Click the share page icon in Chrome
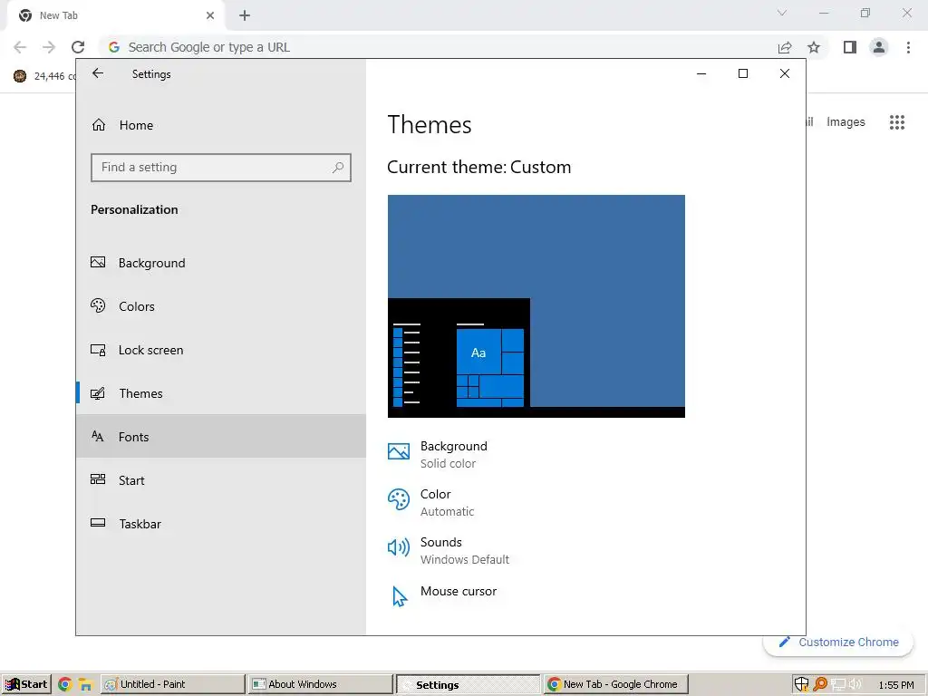The image size is (928, 696). [x=785, y=47]
